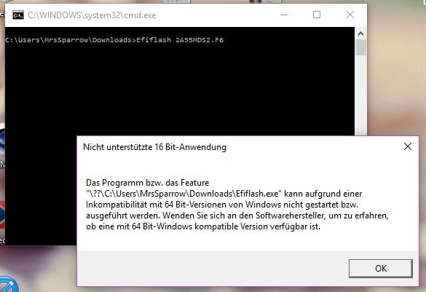Screen dimensions: 426x292
Task: Click the console scrollbar thumb
Action: click(360, 47)
